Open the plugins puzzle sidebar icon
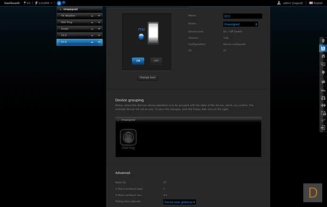Viewport: 327px width, 207px height. click(x=323, y=105)
